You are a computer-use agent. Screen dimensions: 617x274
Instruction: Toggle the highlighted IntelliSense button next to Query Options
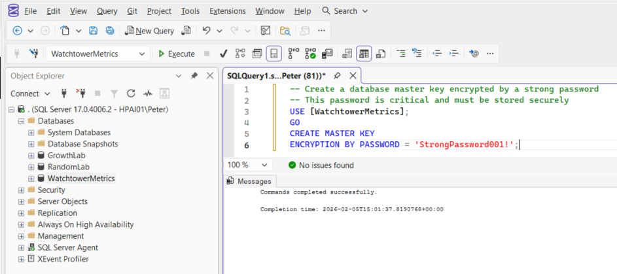click(274, 54)
